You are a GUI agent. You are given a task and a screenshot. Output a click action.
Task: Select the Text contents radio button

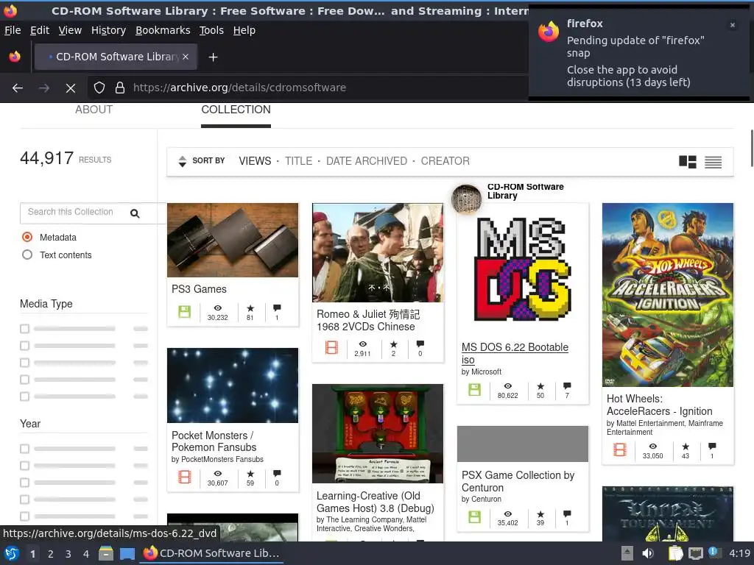tap(27, 255)
